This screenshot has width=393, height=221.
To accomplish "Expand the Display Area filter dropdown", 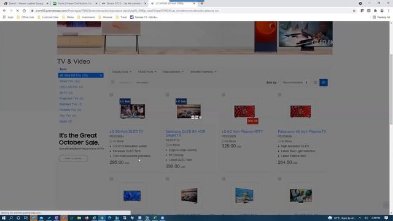I will [x=122, y=72].
